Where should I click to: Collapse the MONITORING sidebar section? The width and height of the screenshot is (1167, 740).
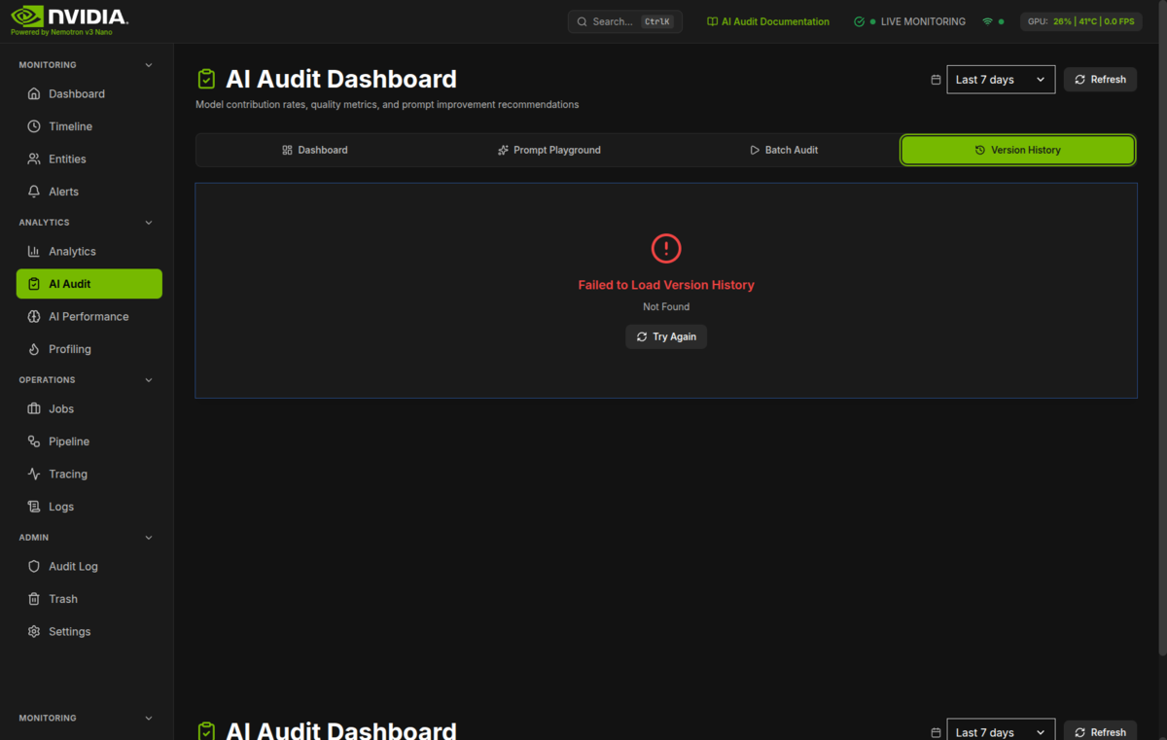(148, 64)
